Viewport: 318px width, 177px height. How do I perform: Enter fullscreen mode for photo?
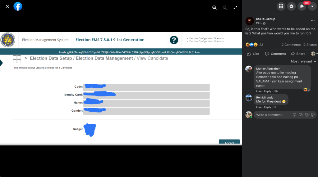[x=235, y=8]
